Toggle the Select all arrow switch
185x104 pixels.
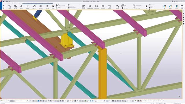34,101
